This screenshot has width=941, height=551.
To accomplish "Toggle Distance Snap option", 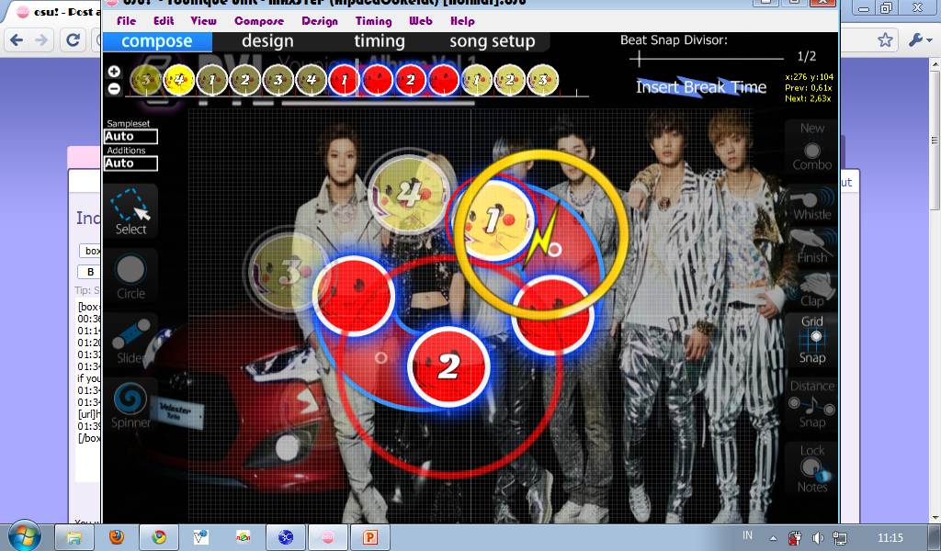I will 812,404.
